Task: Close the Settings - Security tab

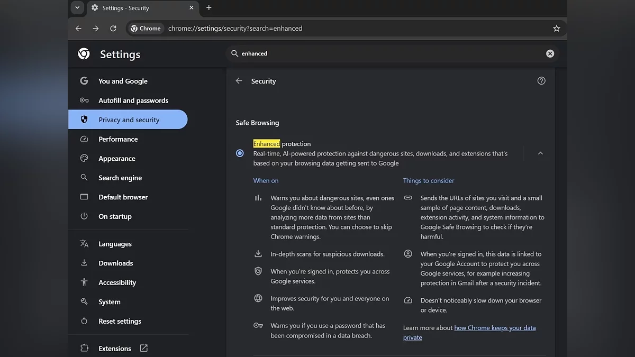Action: [192, 8]
